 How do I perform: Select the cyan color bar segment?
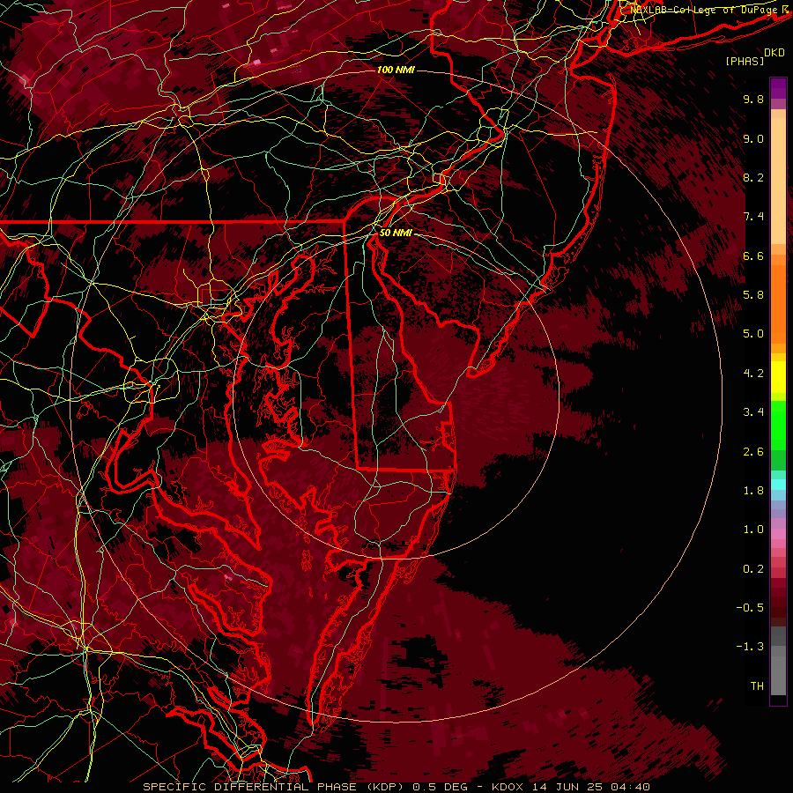pos(778,485)
